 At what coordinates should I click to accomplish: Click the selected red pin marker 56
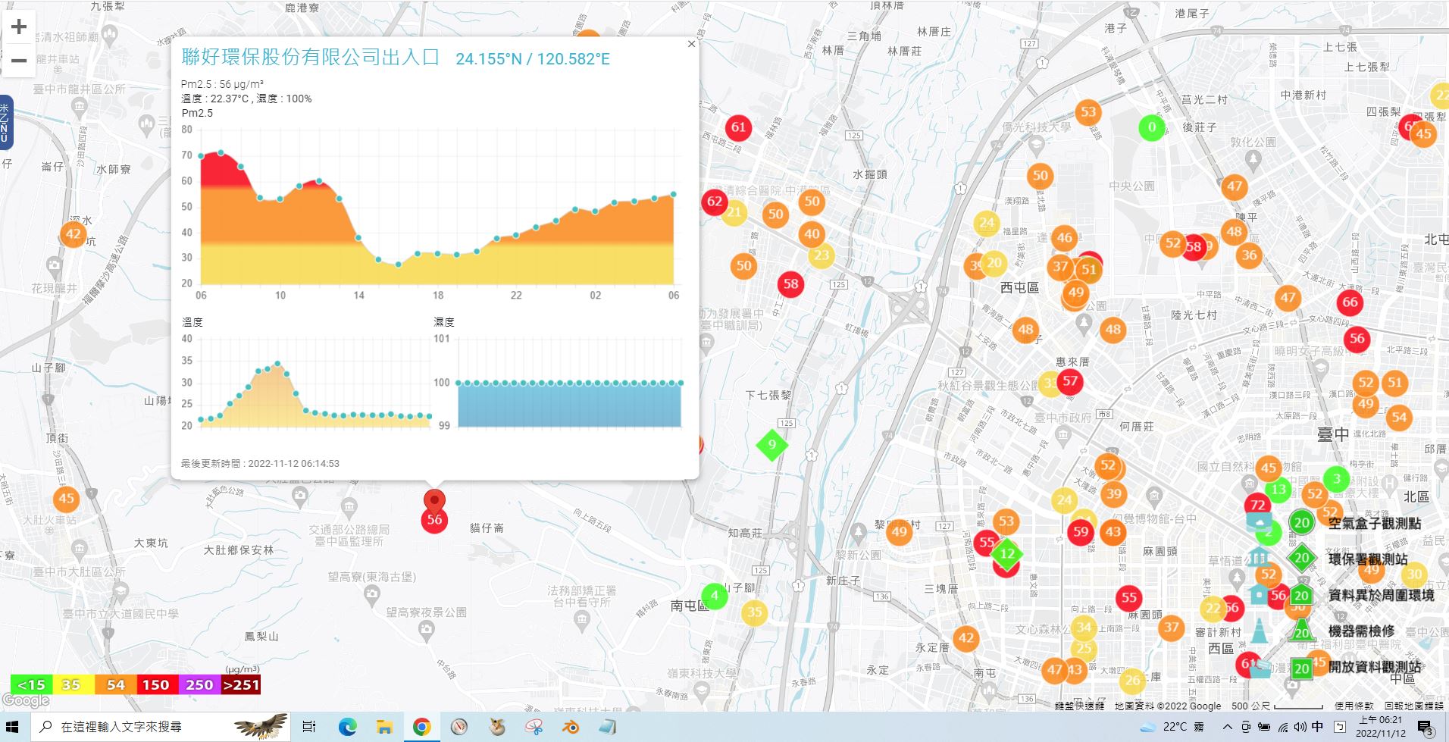(434, 512)
